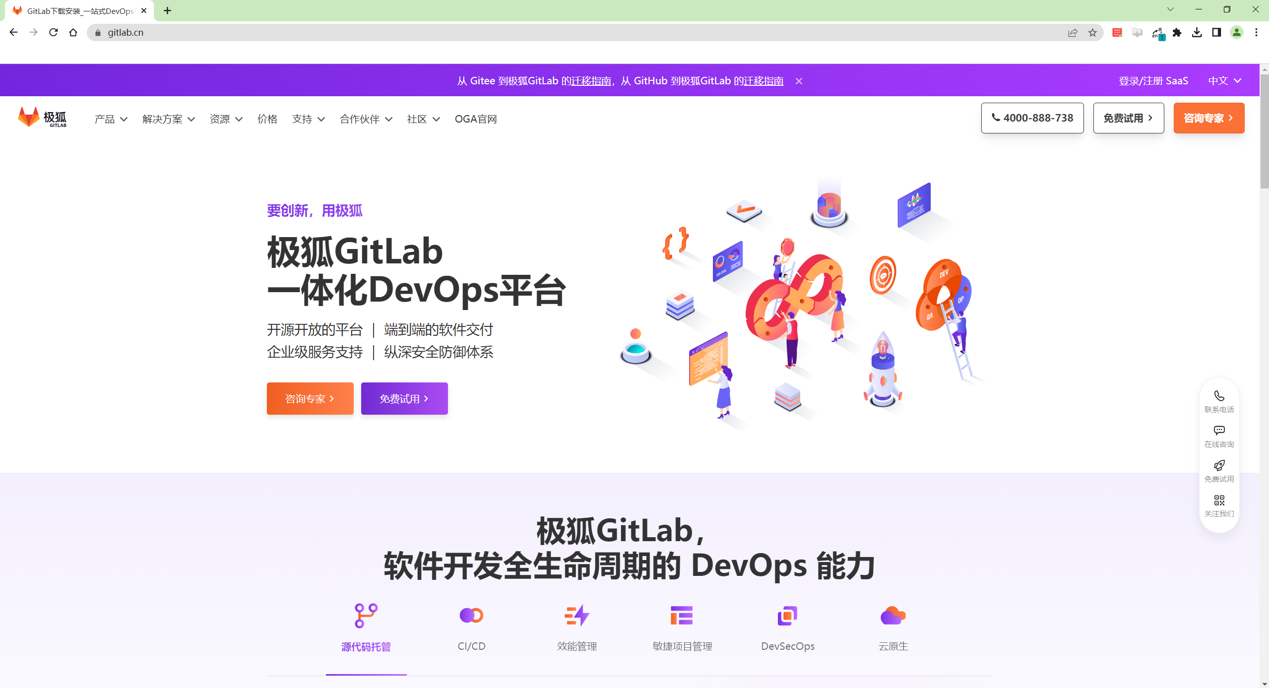Switch to the 效能管理 tab label
Image resolution: width=1269 pixels, height=688 pixels.
pyautogui.click(x=577, y=646)
